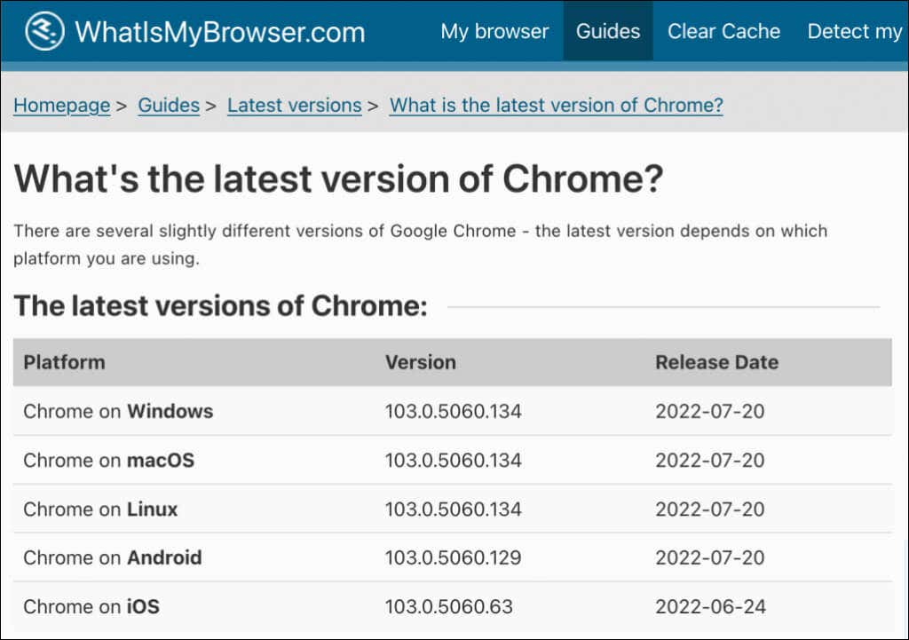This screenshot has height=640, width=909.
Task: Navigate to the Guides breadcrumb link
Action: [x=169, y=106]
